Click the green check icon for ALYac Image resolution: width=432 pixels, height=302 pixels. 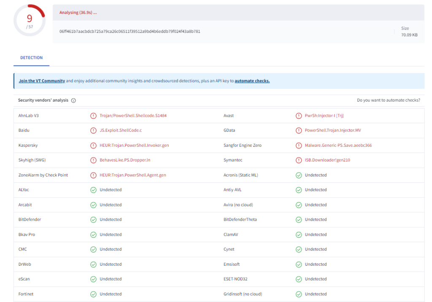click(x=93, y=190)
